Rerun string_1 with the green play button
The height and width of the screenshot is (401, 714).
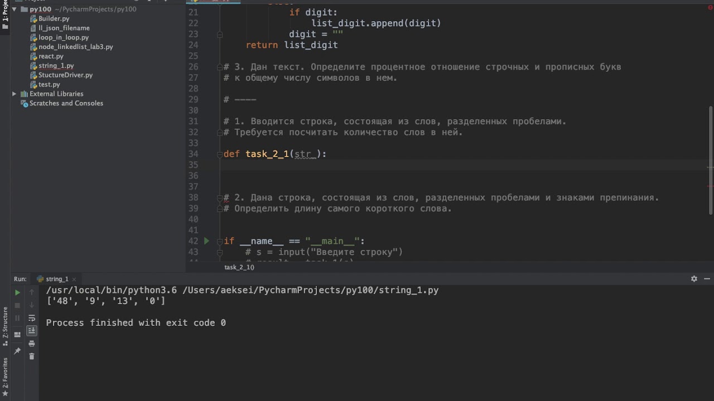click(x=17, y=292)
